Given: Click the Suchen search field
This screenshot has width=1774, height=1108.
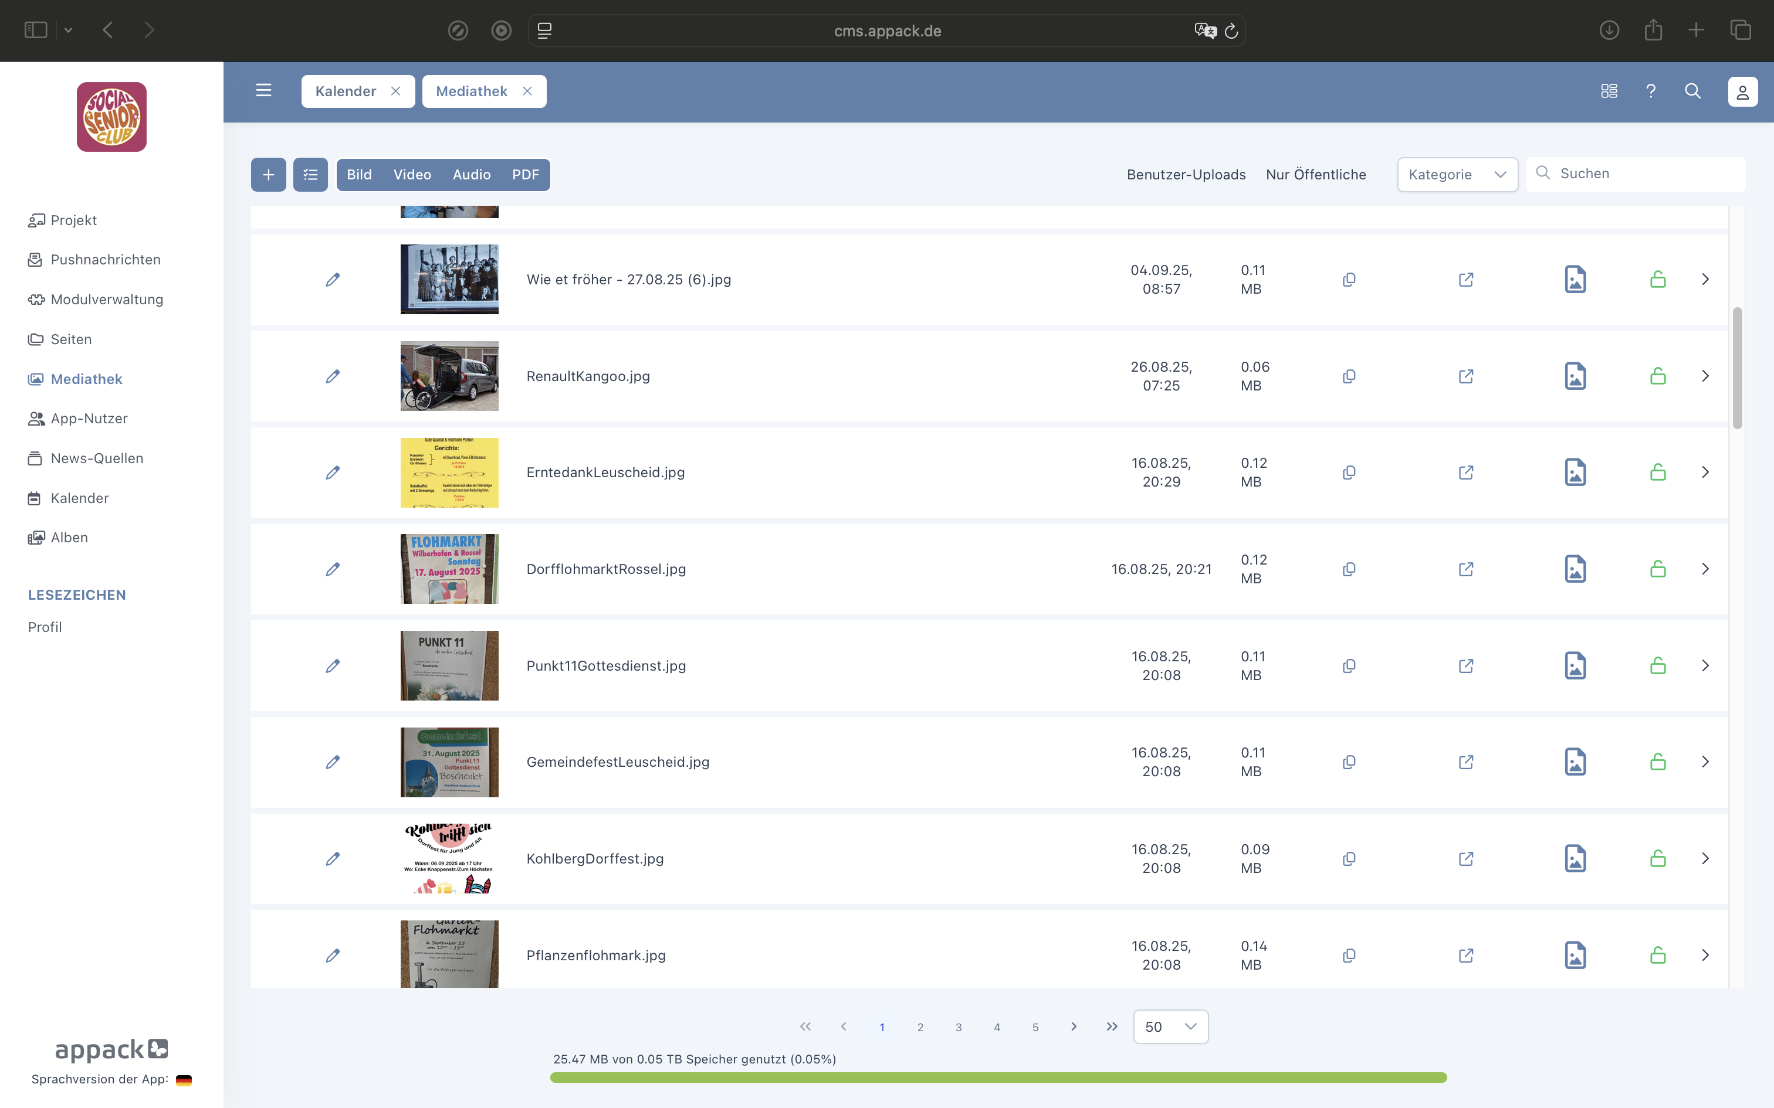Looking at the screenshot, I should point(1642,174).
